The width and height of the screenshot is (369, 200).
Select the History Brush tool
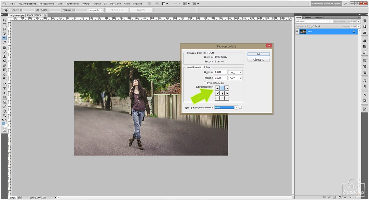[x=4, y=61]
